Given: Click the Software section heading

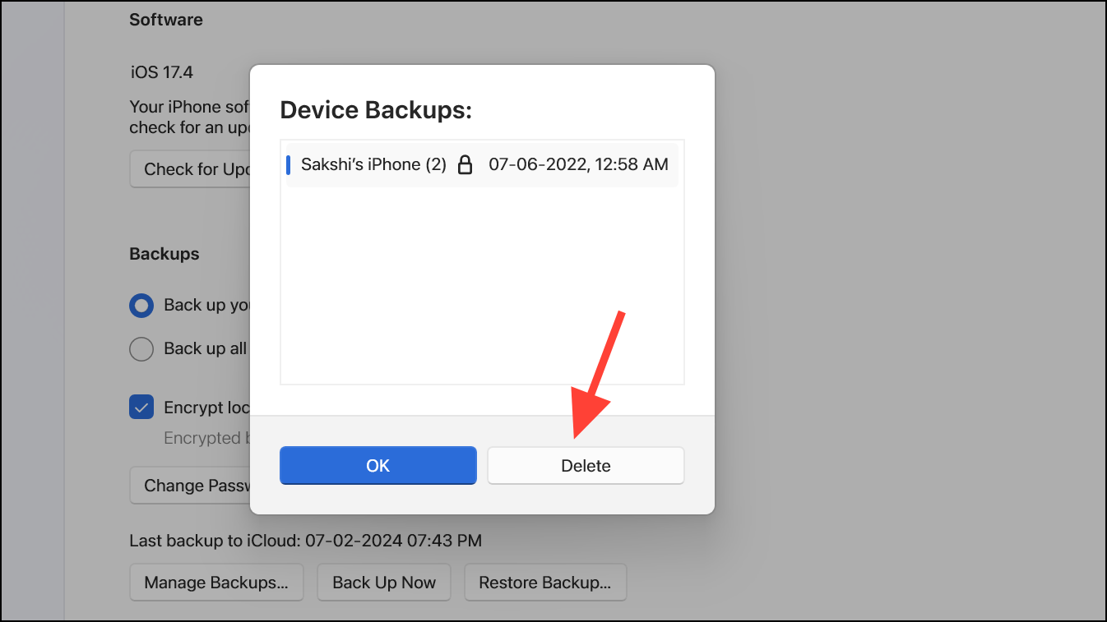Looking at the screenshot, I should tap(166, 20).
